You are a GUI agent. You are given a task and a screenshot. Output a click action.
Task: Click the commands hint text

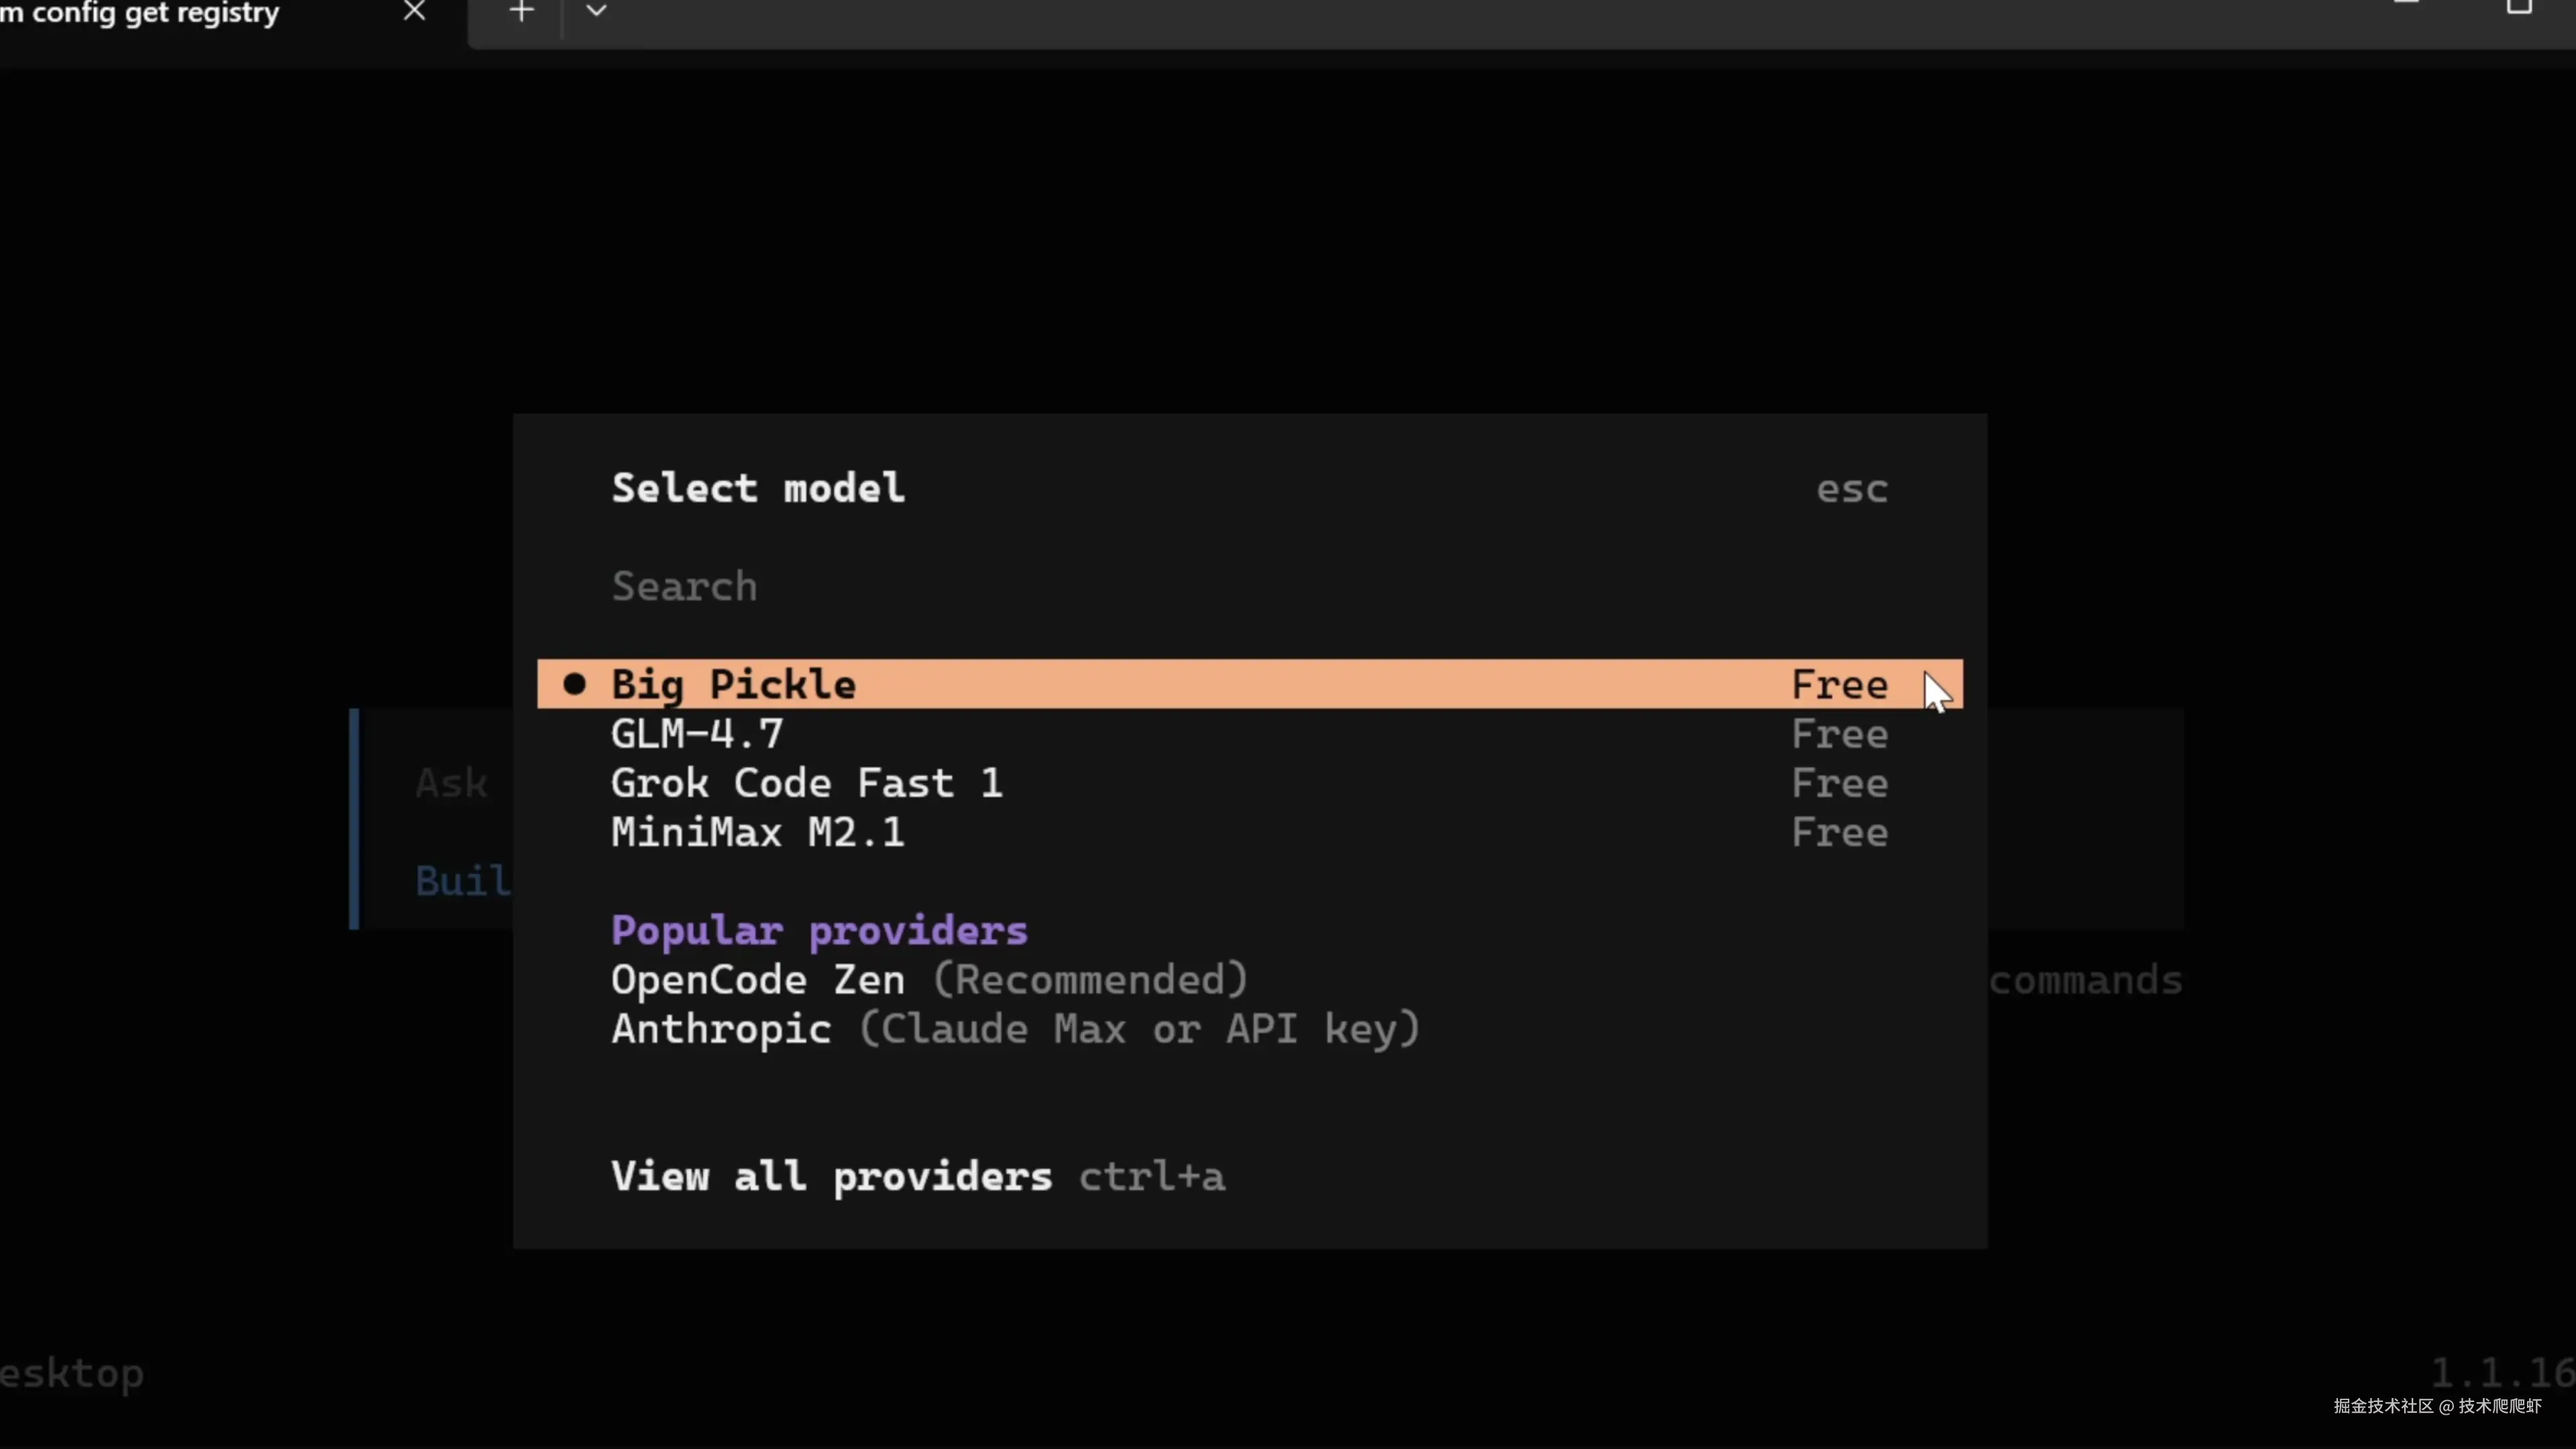2085,980
